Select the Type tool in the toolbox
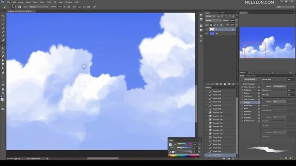 pyautogui.click(x=3, y=77)
